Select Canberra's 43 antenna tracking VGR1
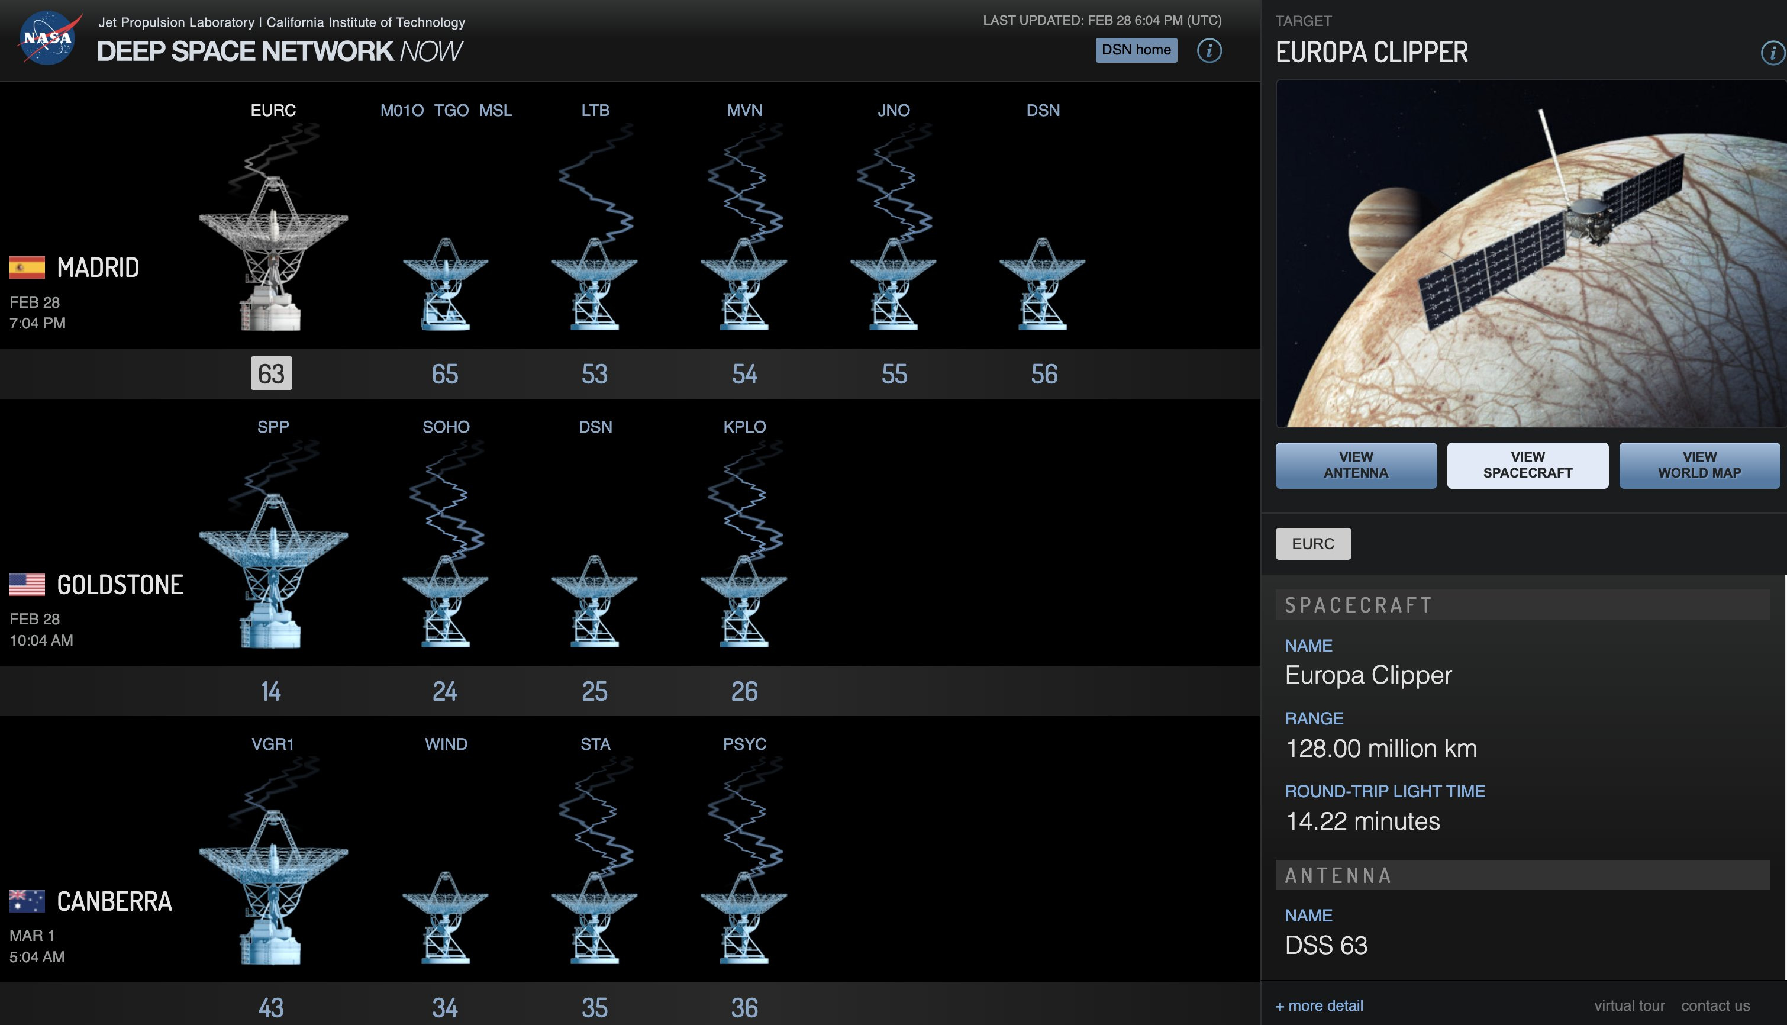Screen dimensions: 1787x1025 pos(273,887)
